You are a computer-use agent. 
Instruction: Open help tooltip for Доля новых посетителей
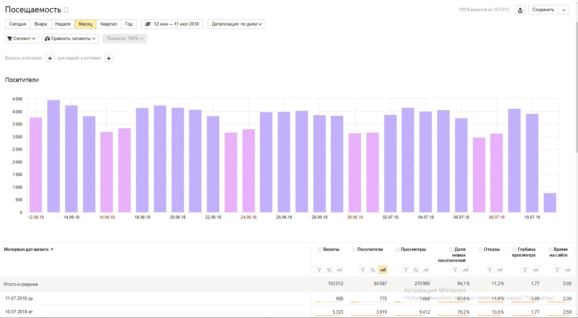pyautogui.click(x=451, y=249)
